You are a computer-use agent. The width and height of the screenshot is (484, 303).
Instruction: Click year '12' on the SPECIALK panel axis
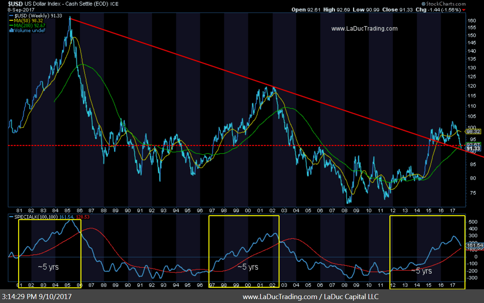click(393, 285)
